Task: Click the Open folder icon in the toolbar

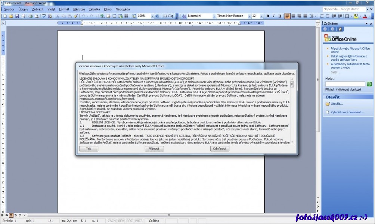Action: point(11,16)
